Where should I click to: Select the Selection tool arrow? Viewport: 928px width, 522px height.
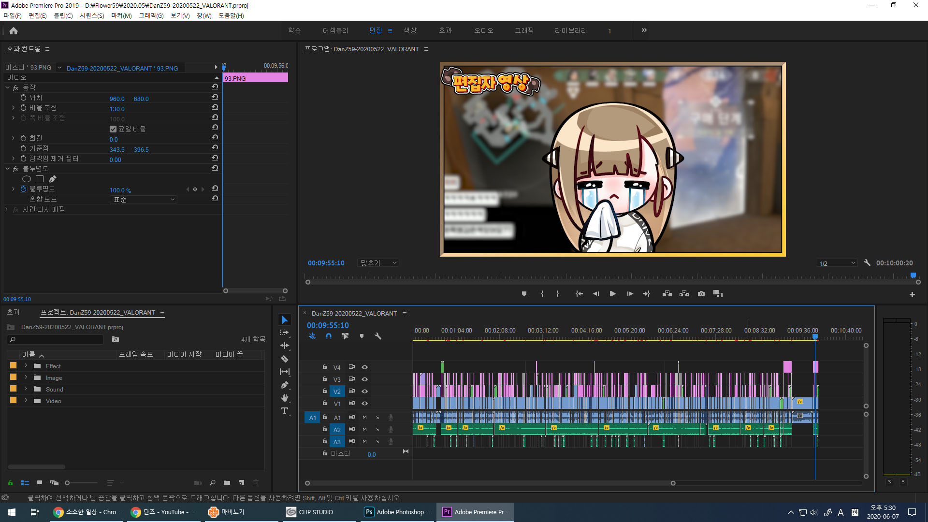tap(285, 320)
